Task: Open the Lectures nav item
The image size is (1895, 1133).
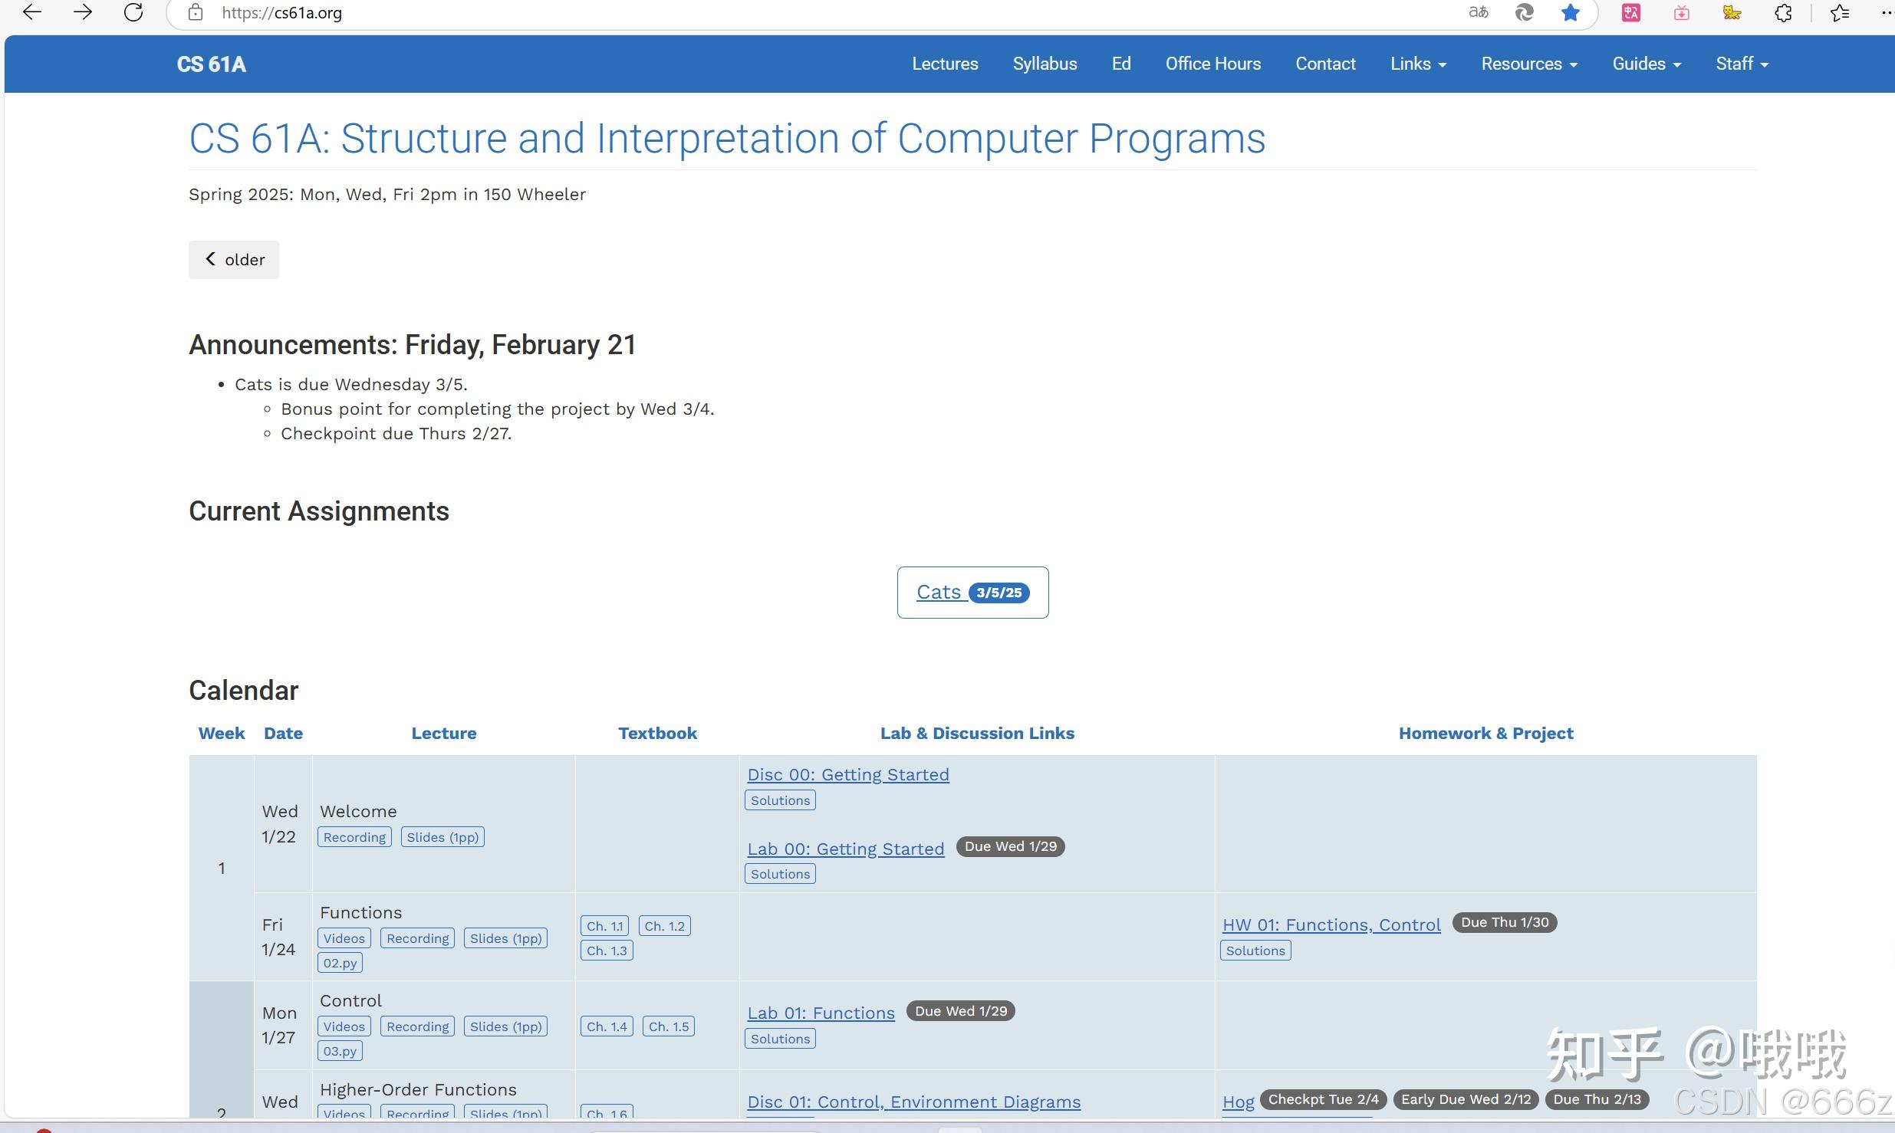Action: pyautogui.click(x=945, y=64)
